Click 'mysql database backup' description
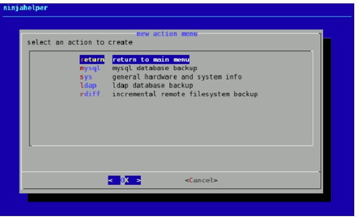This screenshot has width=360, height=218. coord(155,68)
